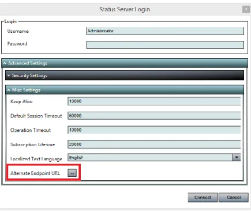Click the Status Server Login title text
Image resolution: width=251 pixels, height=213 pixels.
(x=125, y=9)
